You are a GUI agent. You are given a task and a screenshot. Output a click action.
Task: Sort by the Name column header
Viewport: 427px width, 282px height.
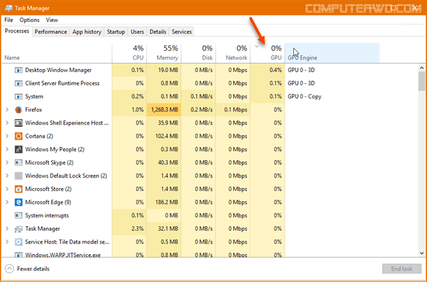[57, 53]
